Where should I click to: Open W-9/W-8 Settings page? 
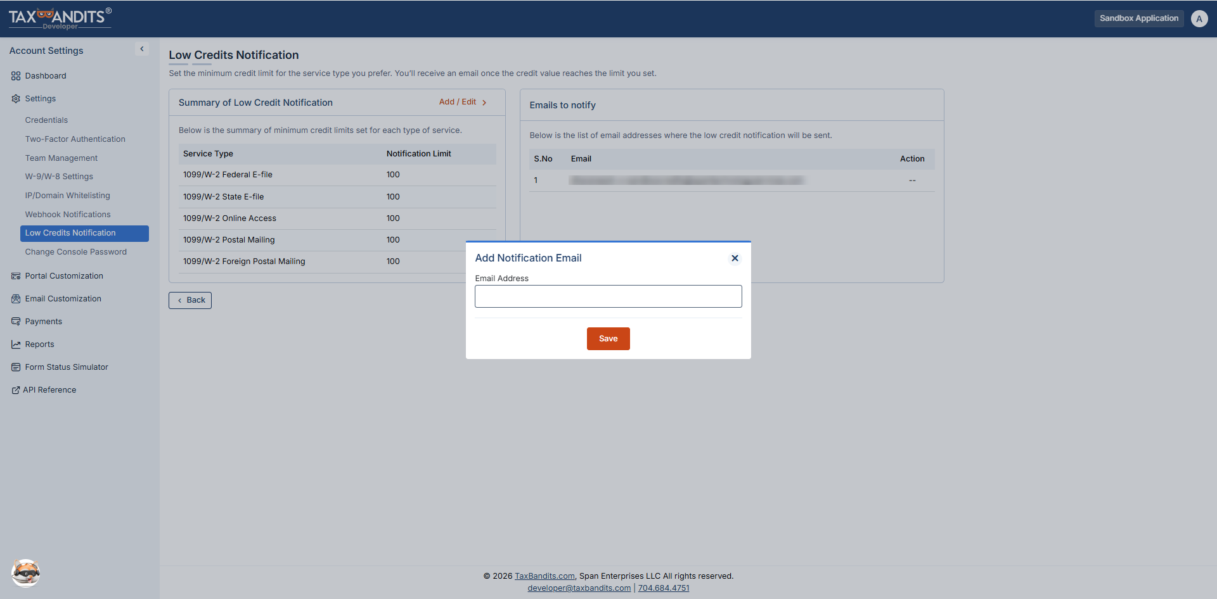point(59,177)
